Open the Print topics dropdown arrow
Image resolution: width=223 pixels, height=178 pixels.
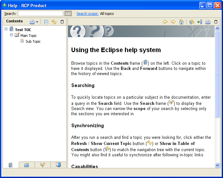point(37,22)
